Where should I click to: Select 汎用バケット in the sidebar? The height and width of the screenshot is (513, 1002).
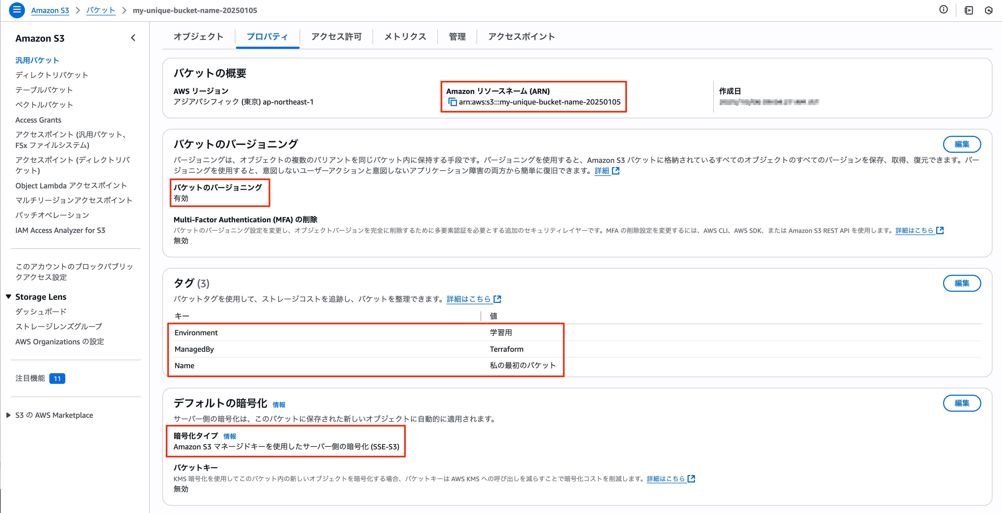[37, 60]
